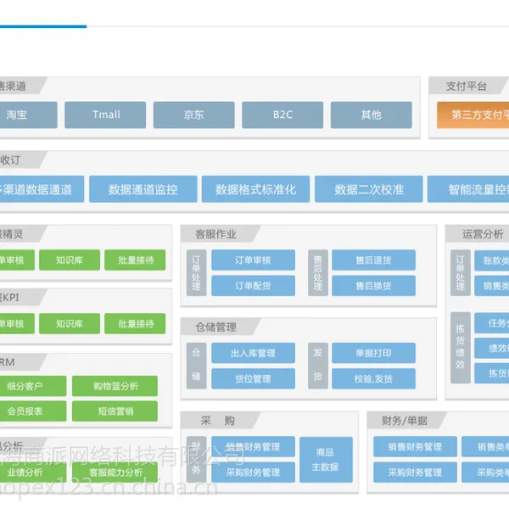Click the B2C channel box

[282, 115]
